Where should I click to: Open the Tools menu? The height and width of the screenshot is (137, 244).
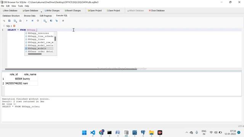[20, 6]
